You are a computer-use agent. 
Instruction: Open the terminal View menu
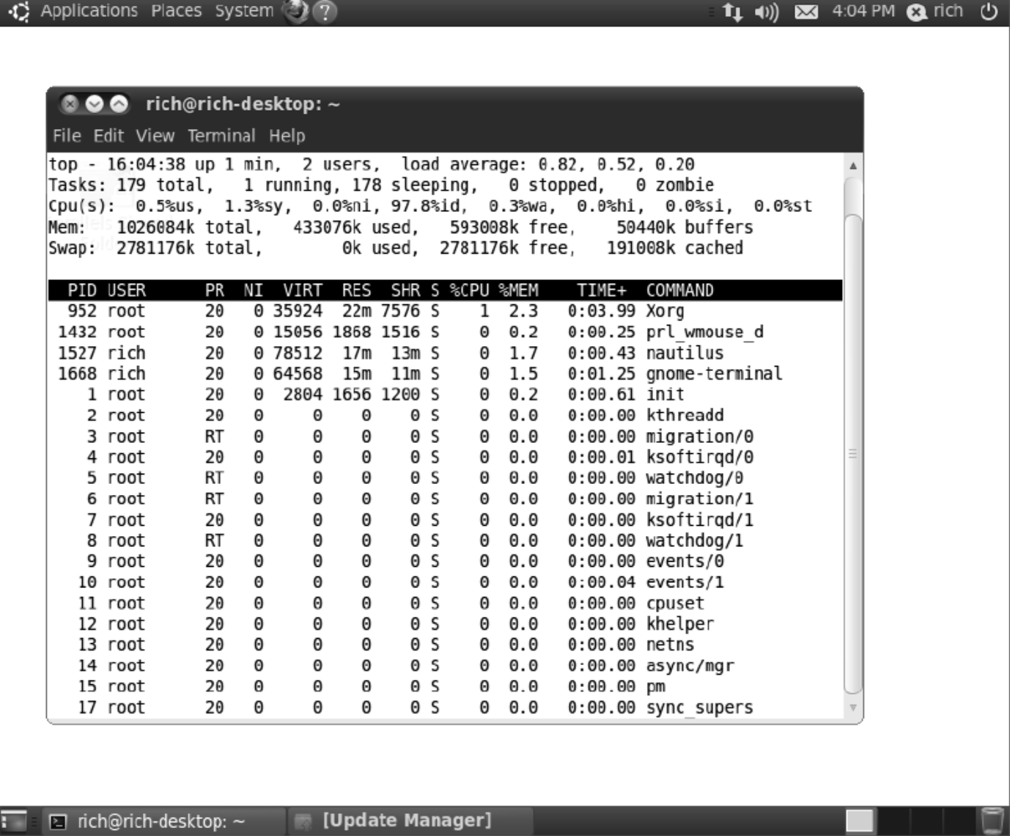click(155, 136)
